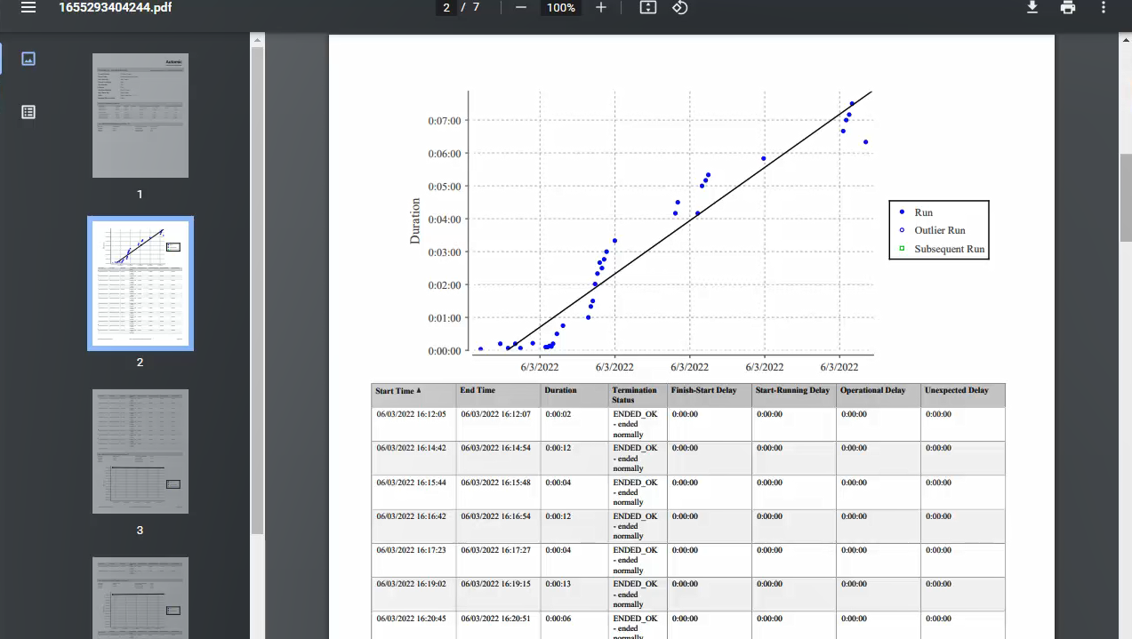Viewport: 1132px width, 639px height.
Task: Open the more actions three-dot menu
Action: click(x=1104, y=7)
